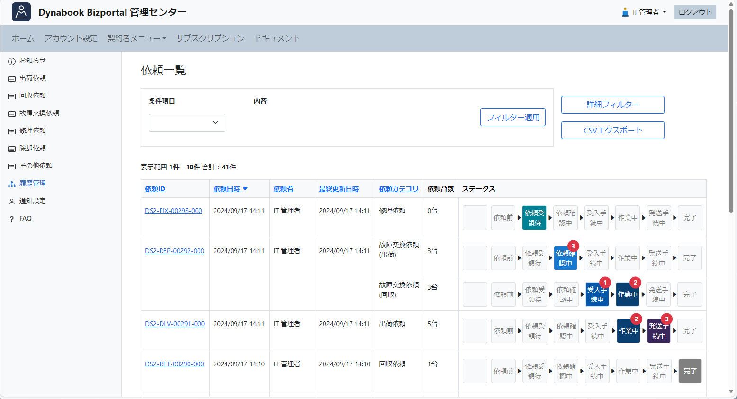
Task: Click the Dynabook Bizportal logo icon
Action: click(21, 12)
